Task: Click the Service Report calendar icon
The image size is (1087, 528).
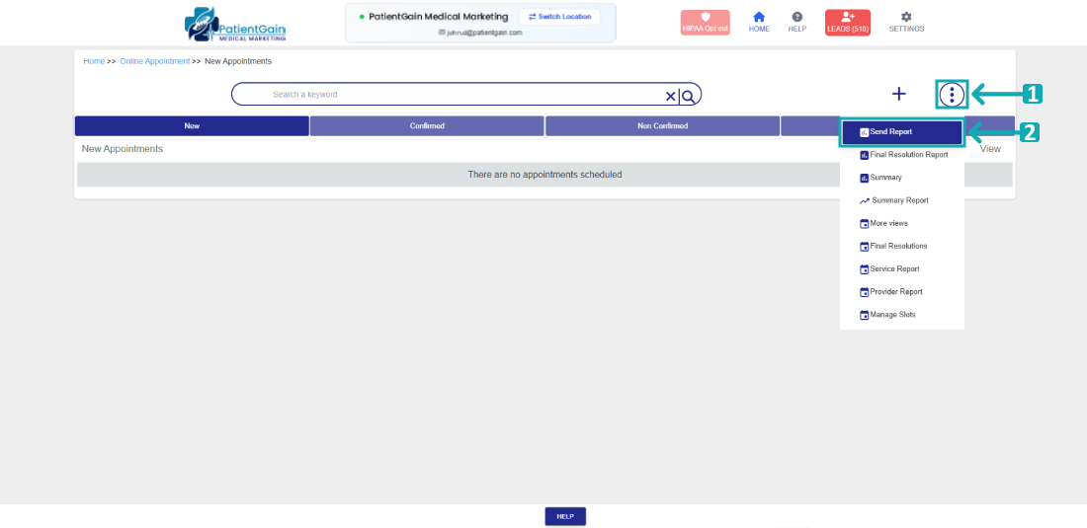Action: click(864, 269)
